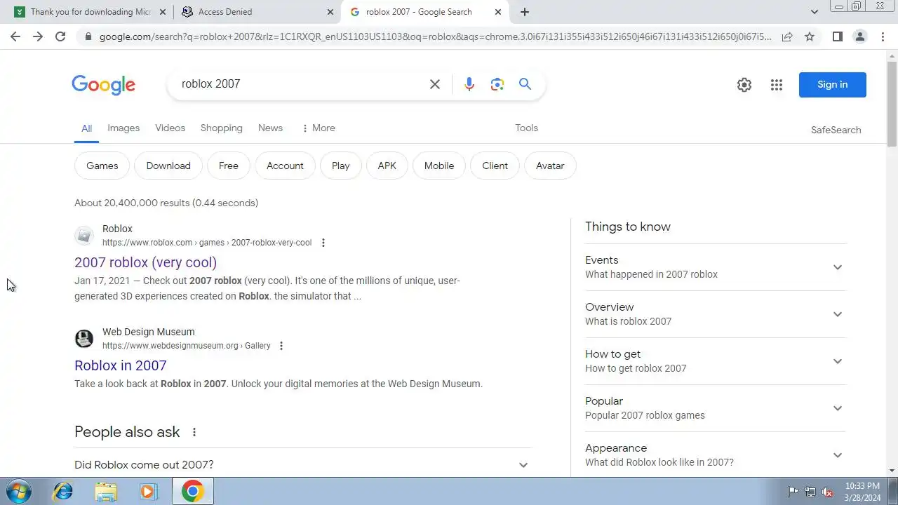Filter results with Avatar chip

coord(550,166)
